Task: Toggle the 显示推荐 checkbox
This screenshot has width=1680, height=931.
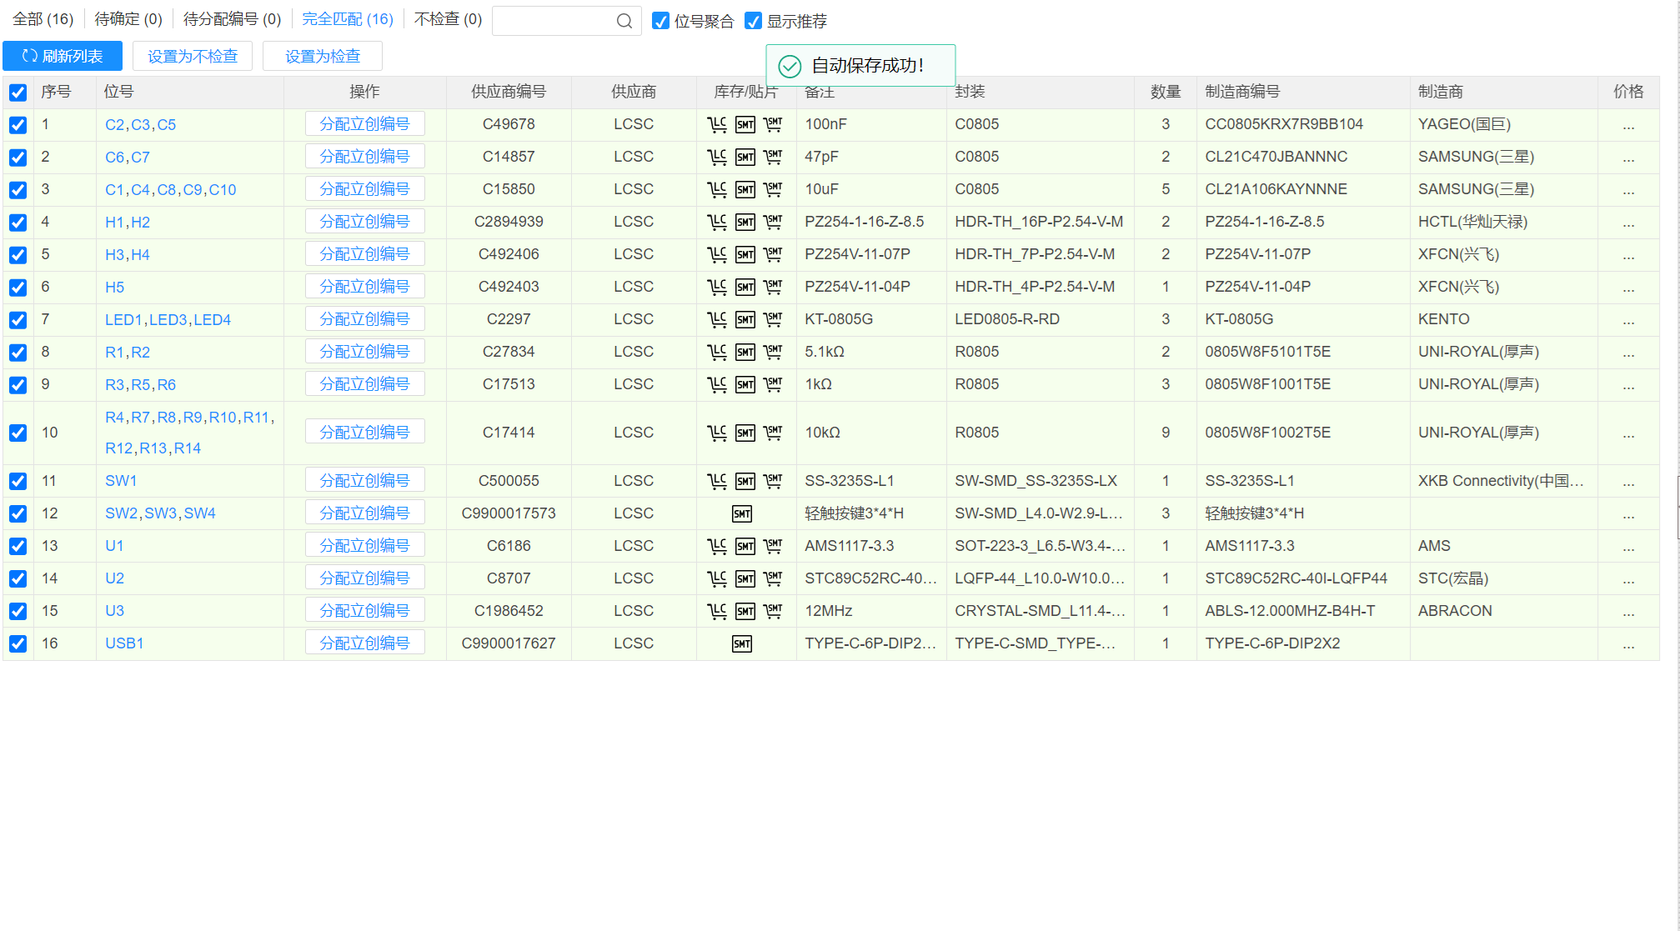Action: [753, 21]
